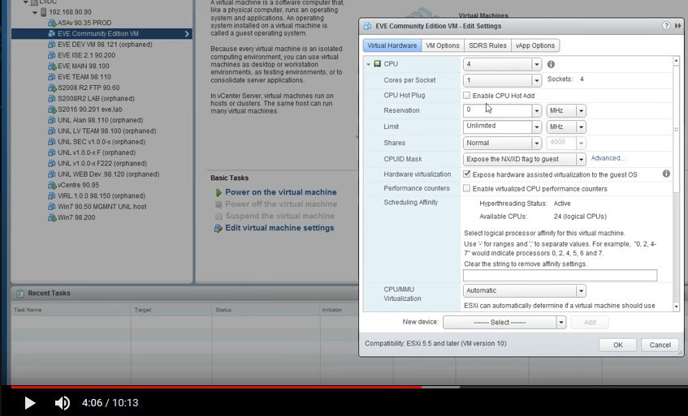Click the Power on green play icon

coord(219,192)
